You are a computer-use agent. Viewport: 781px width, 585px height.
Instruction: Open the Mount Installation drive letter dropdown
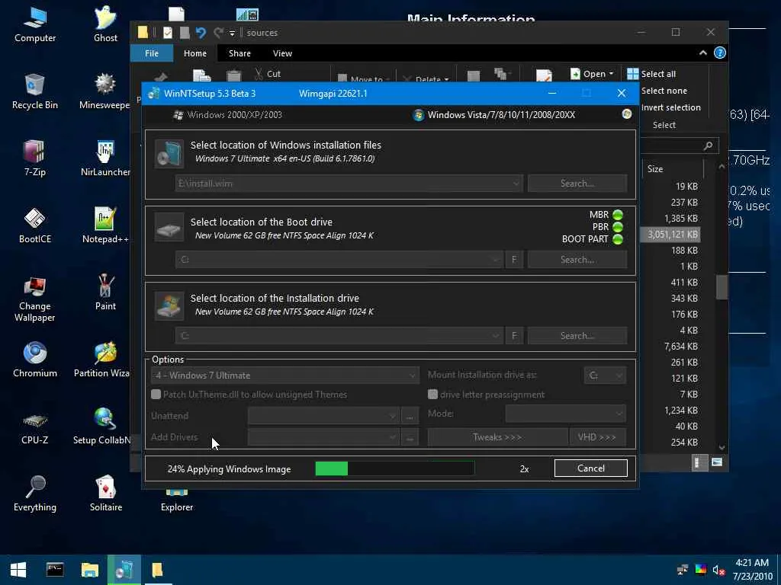click(x=605, y=376)
